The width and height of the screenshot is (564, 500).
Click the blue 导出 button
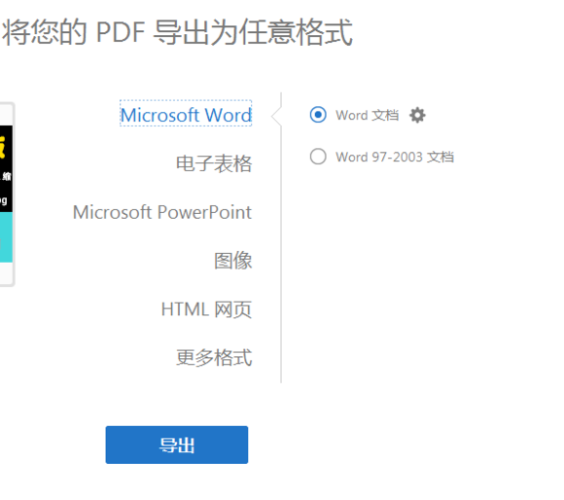pyautogui.click(x=177, y=445)
